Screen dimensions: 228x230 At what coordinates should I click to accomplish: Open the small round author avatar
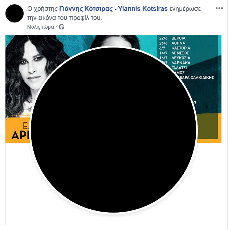15,13
